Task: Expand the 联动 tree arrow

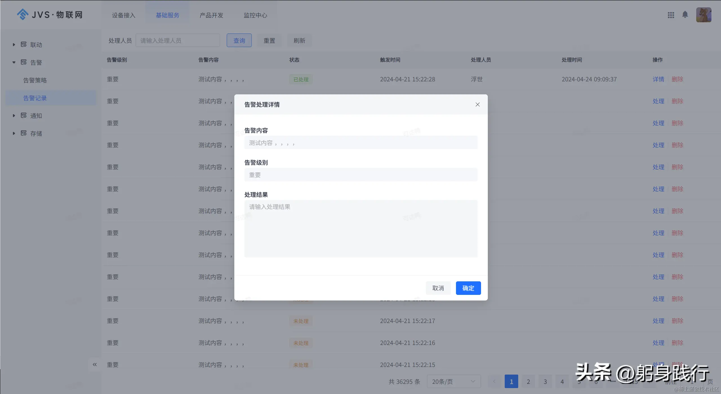Action: click(x=14, y=44)
